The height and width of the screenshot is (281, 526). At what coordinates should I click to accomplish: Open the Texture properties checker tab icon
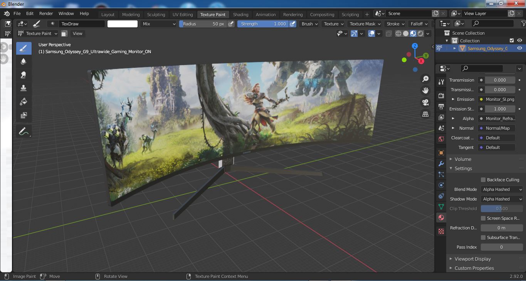pyautogui.click(x=441, y=231)
